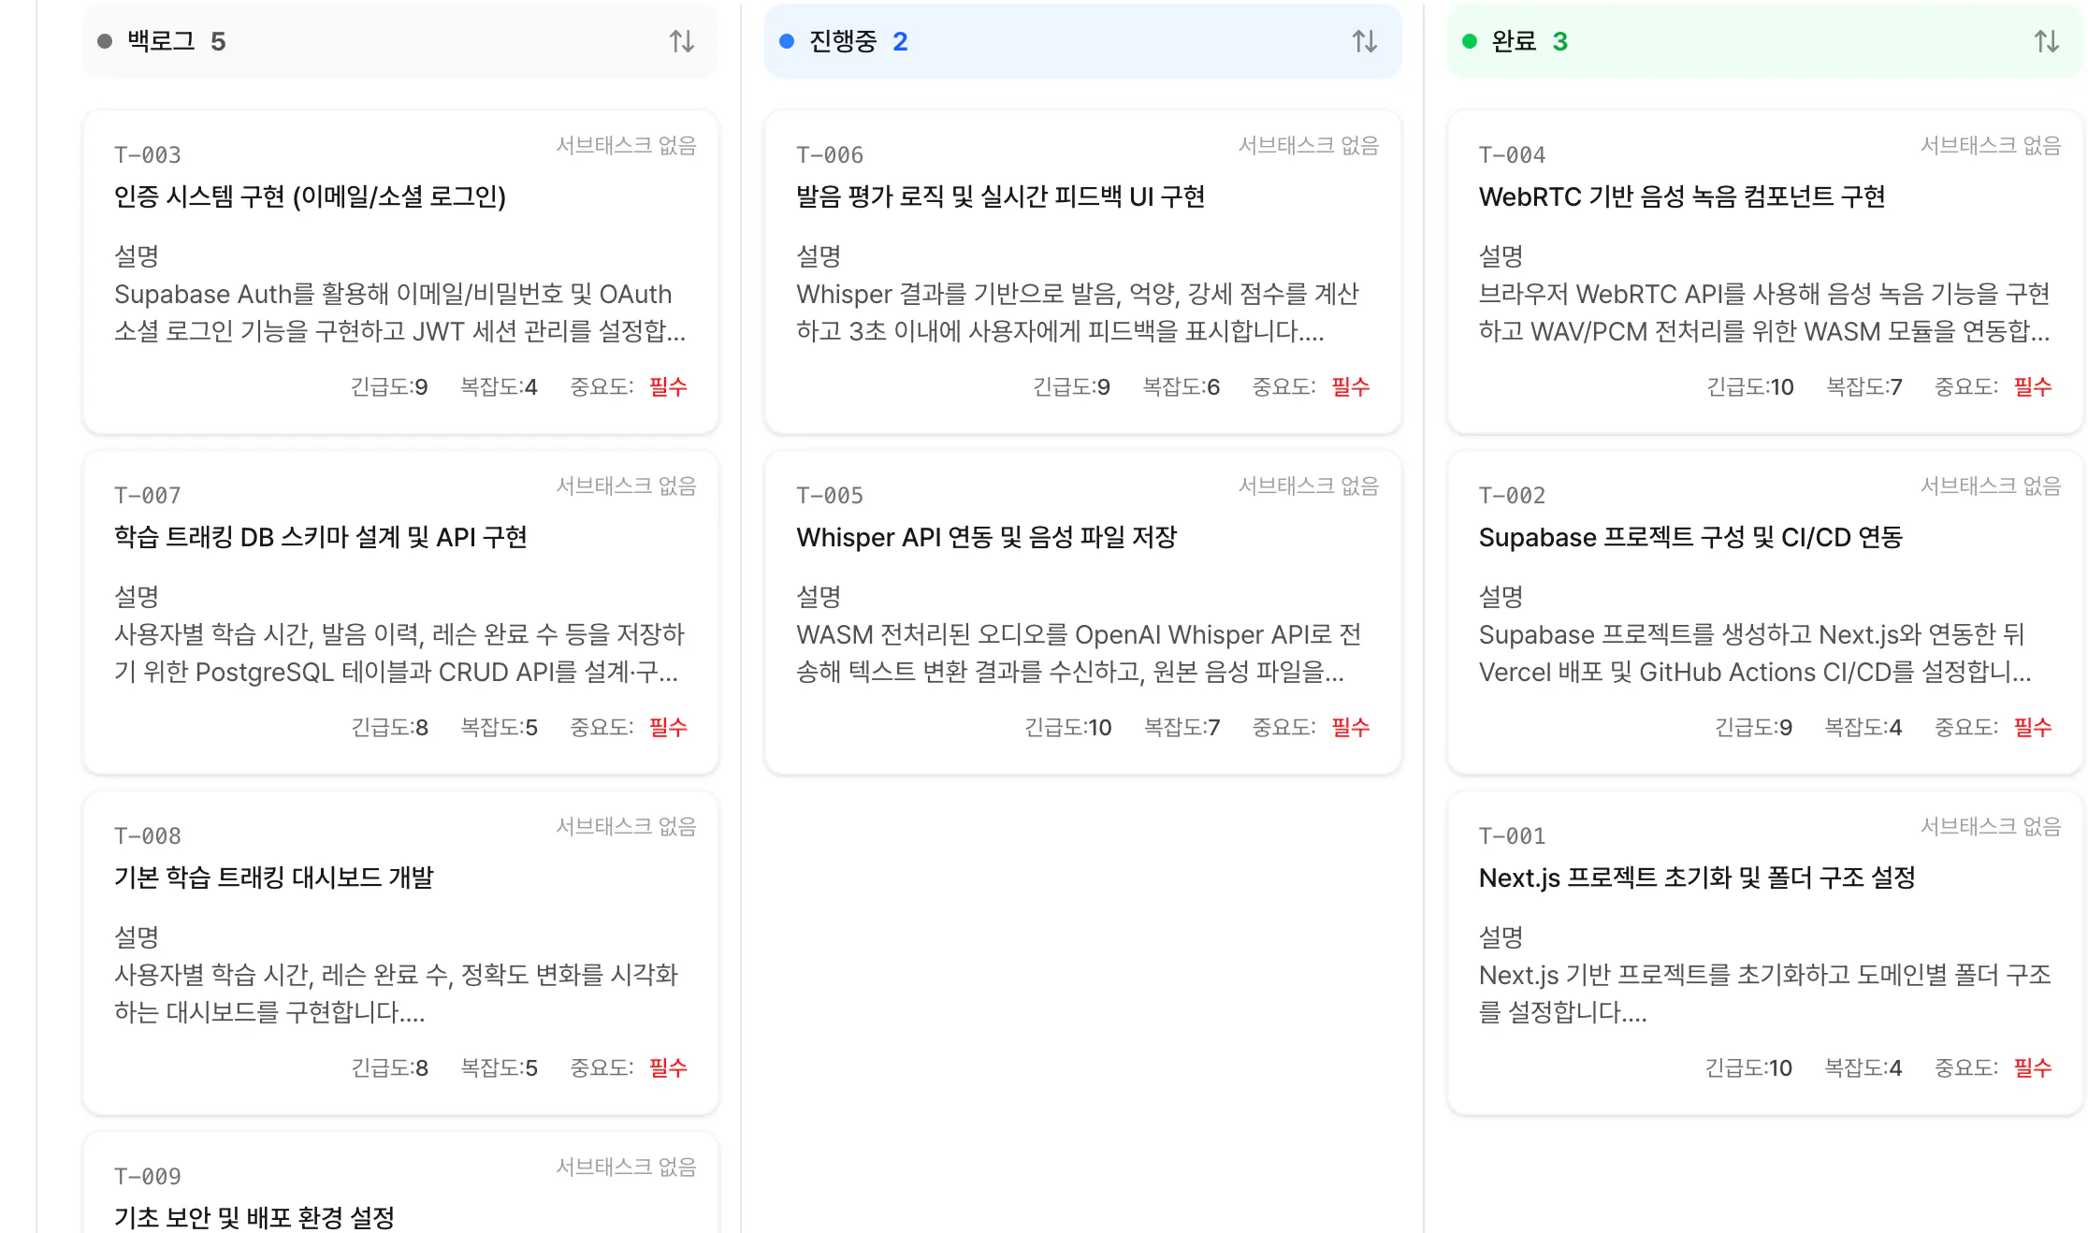
Task: Click the T-004 task ID label
Action: [x=1513, y=155]
